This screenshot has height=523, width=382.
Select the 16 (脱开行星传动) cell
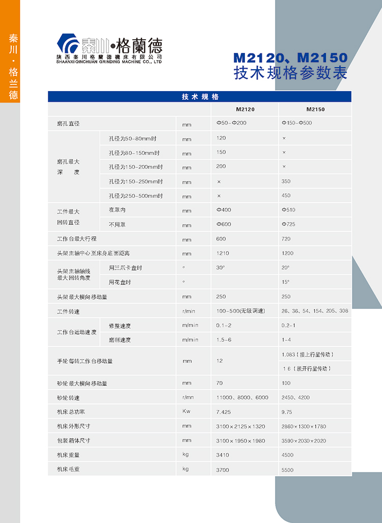click(x=307, y=368)
